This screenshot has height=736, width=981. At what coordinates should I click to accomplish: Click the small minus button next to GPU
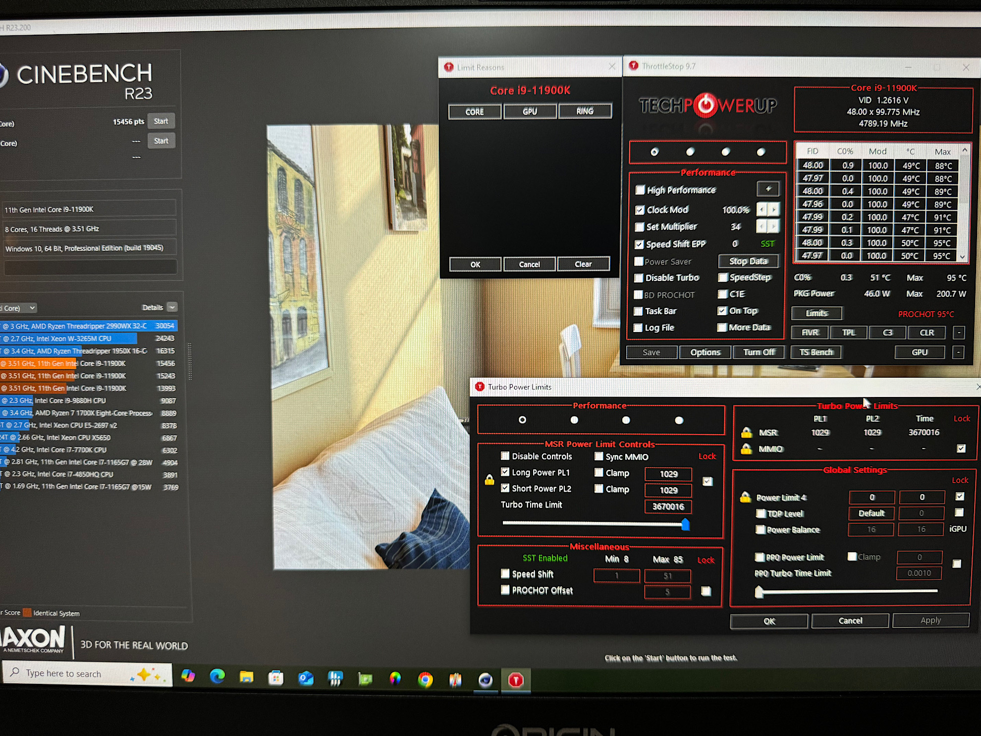point(958,352)
